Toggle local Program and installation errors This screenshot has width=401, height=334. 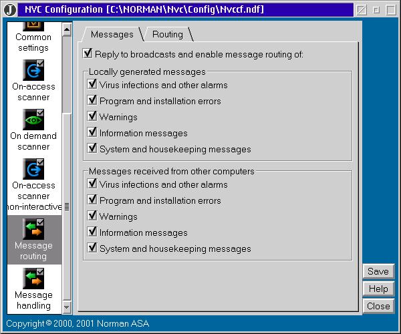(x=92, y=100)
